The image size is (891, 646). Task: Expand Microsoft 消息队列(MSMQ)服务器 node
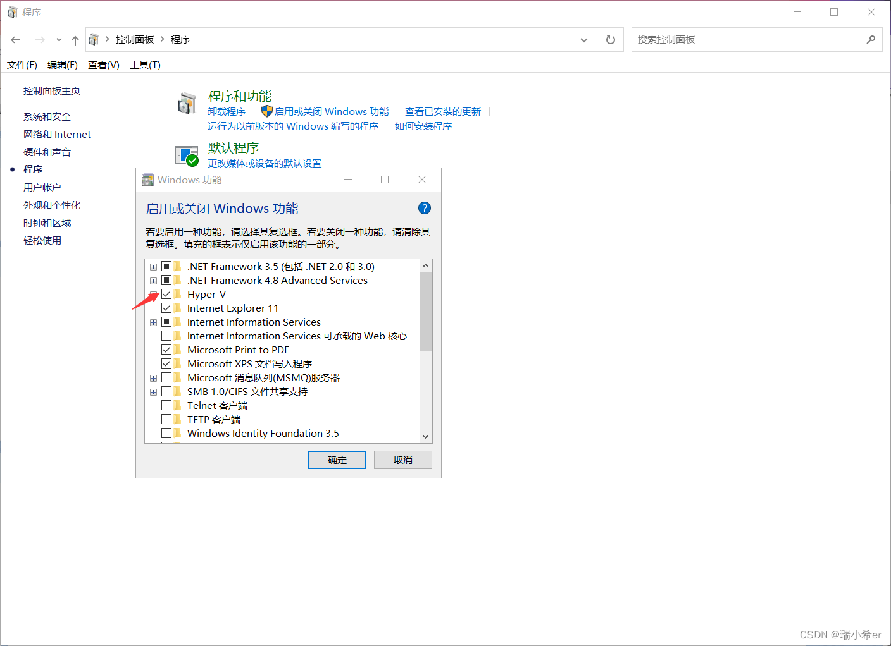click(x=153, y=378)
